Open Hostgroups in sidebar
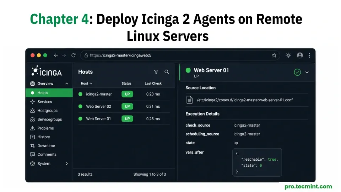The image size is (341, 192). point(47,111)
